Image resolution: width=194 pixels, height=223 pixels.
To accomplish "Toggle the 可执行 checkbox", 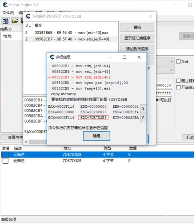I will coord(158,100).
